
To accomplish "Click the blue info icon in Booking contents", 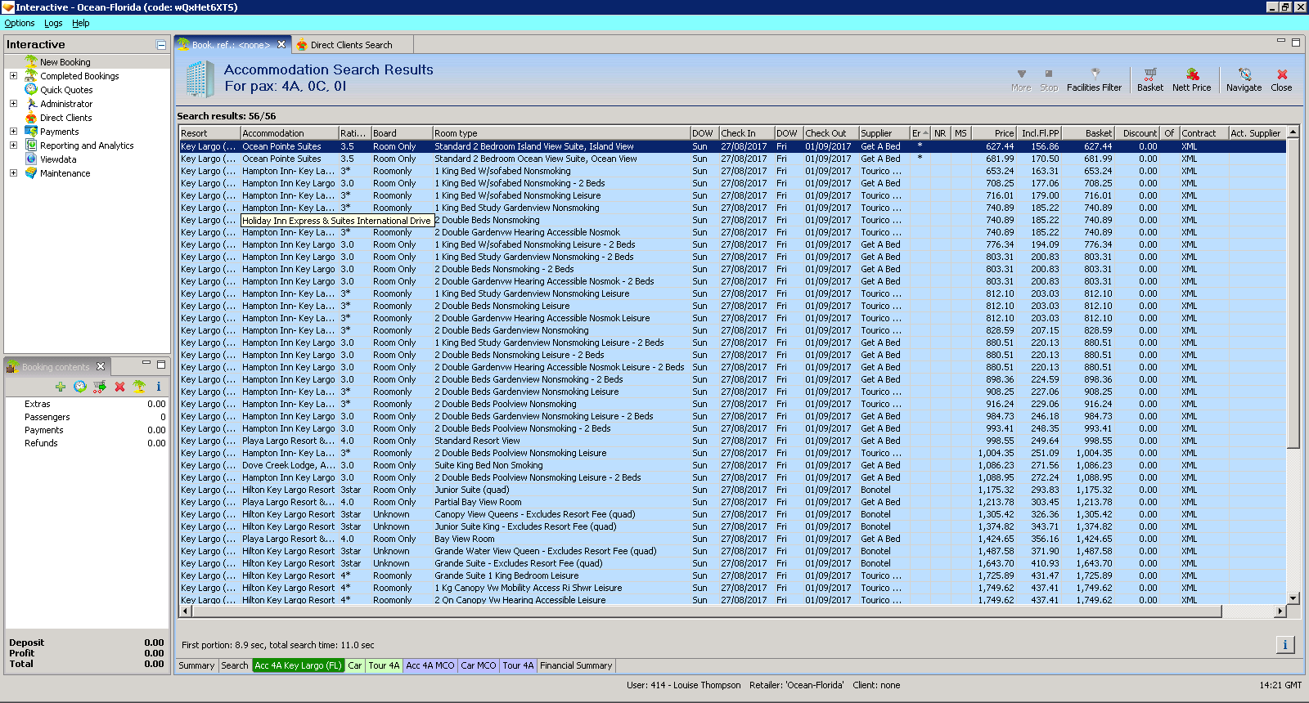I will [x=158, y=387].
